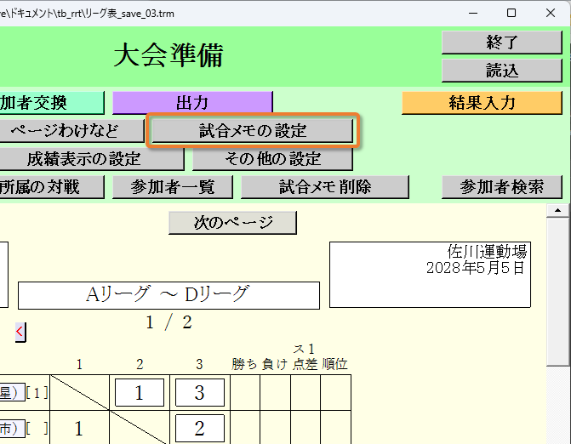Click the ページわけなど button
571x444 pixels.
[71, 131]
